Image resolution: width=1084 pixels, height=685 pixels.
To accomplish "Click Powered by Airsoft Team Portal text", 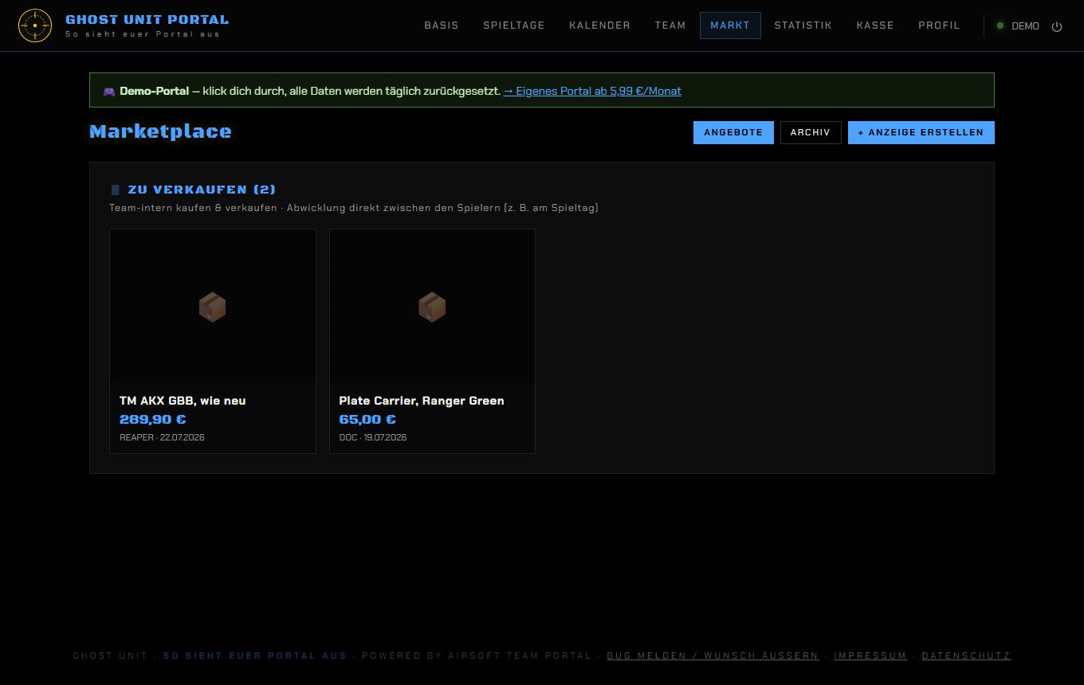I will point(477,656).
